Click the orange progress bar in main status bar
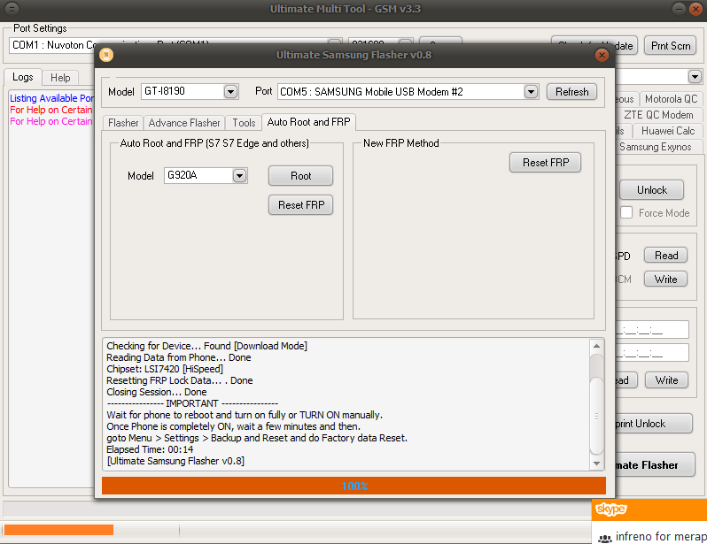The height and width of the screenshot is (544, 707). tap(58, 530)
